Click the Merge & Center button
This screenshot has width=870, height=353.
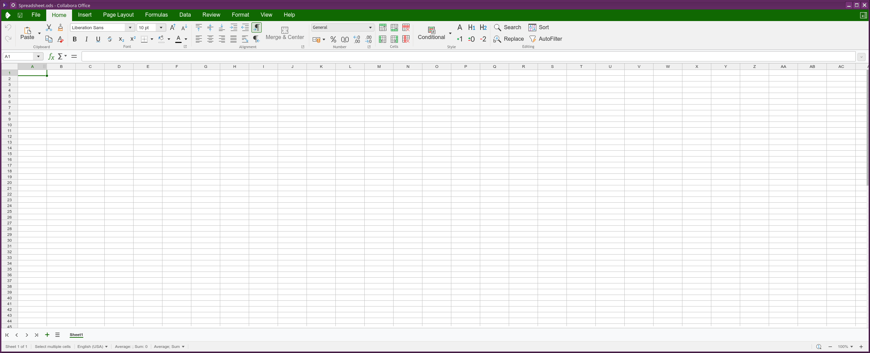tap(285, 33)
